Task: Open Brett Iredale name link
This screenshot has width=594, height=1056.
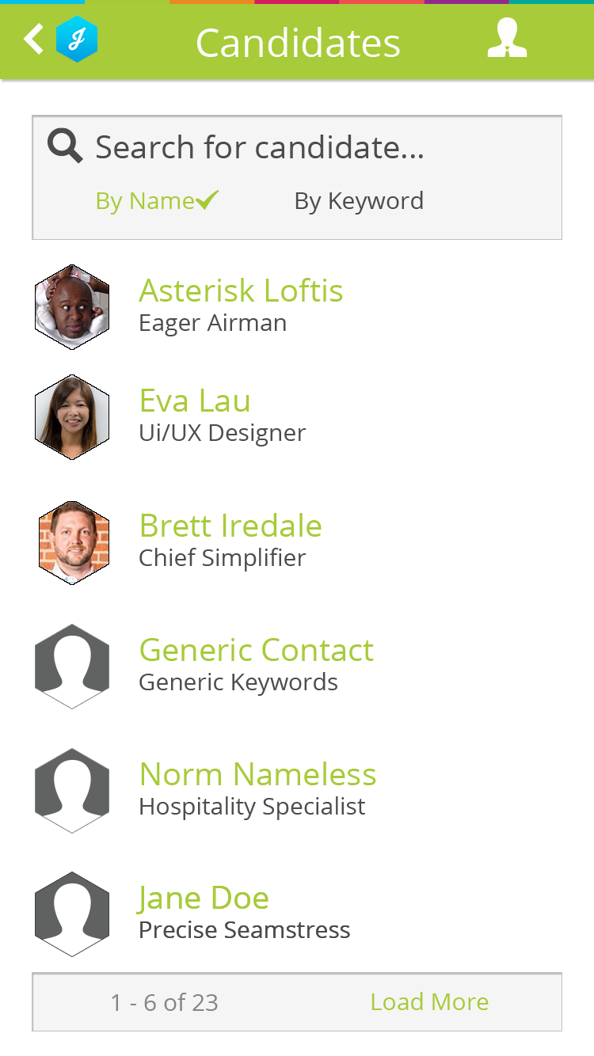Action: pyautogui.click(x=230, y=526)
